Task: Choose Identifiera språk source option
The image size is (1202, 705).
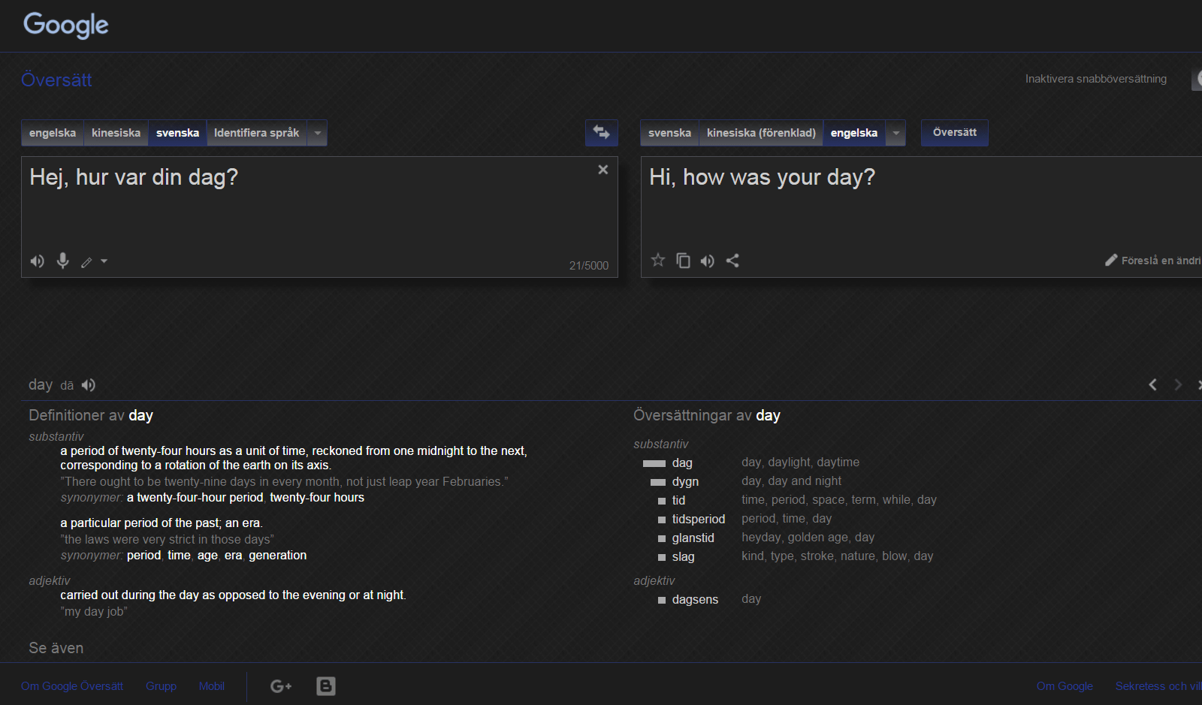Action: [x=256, y=133]
